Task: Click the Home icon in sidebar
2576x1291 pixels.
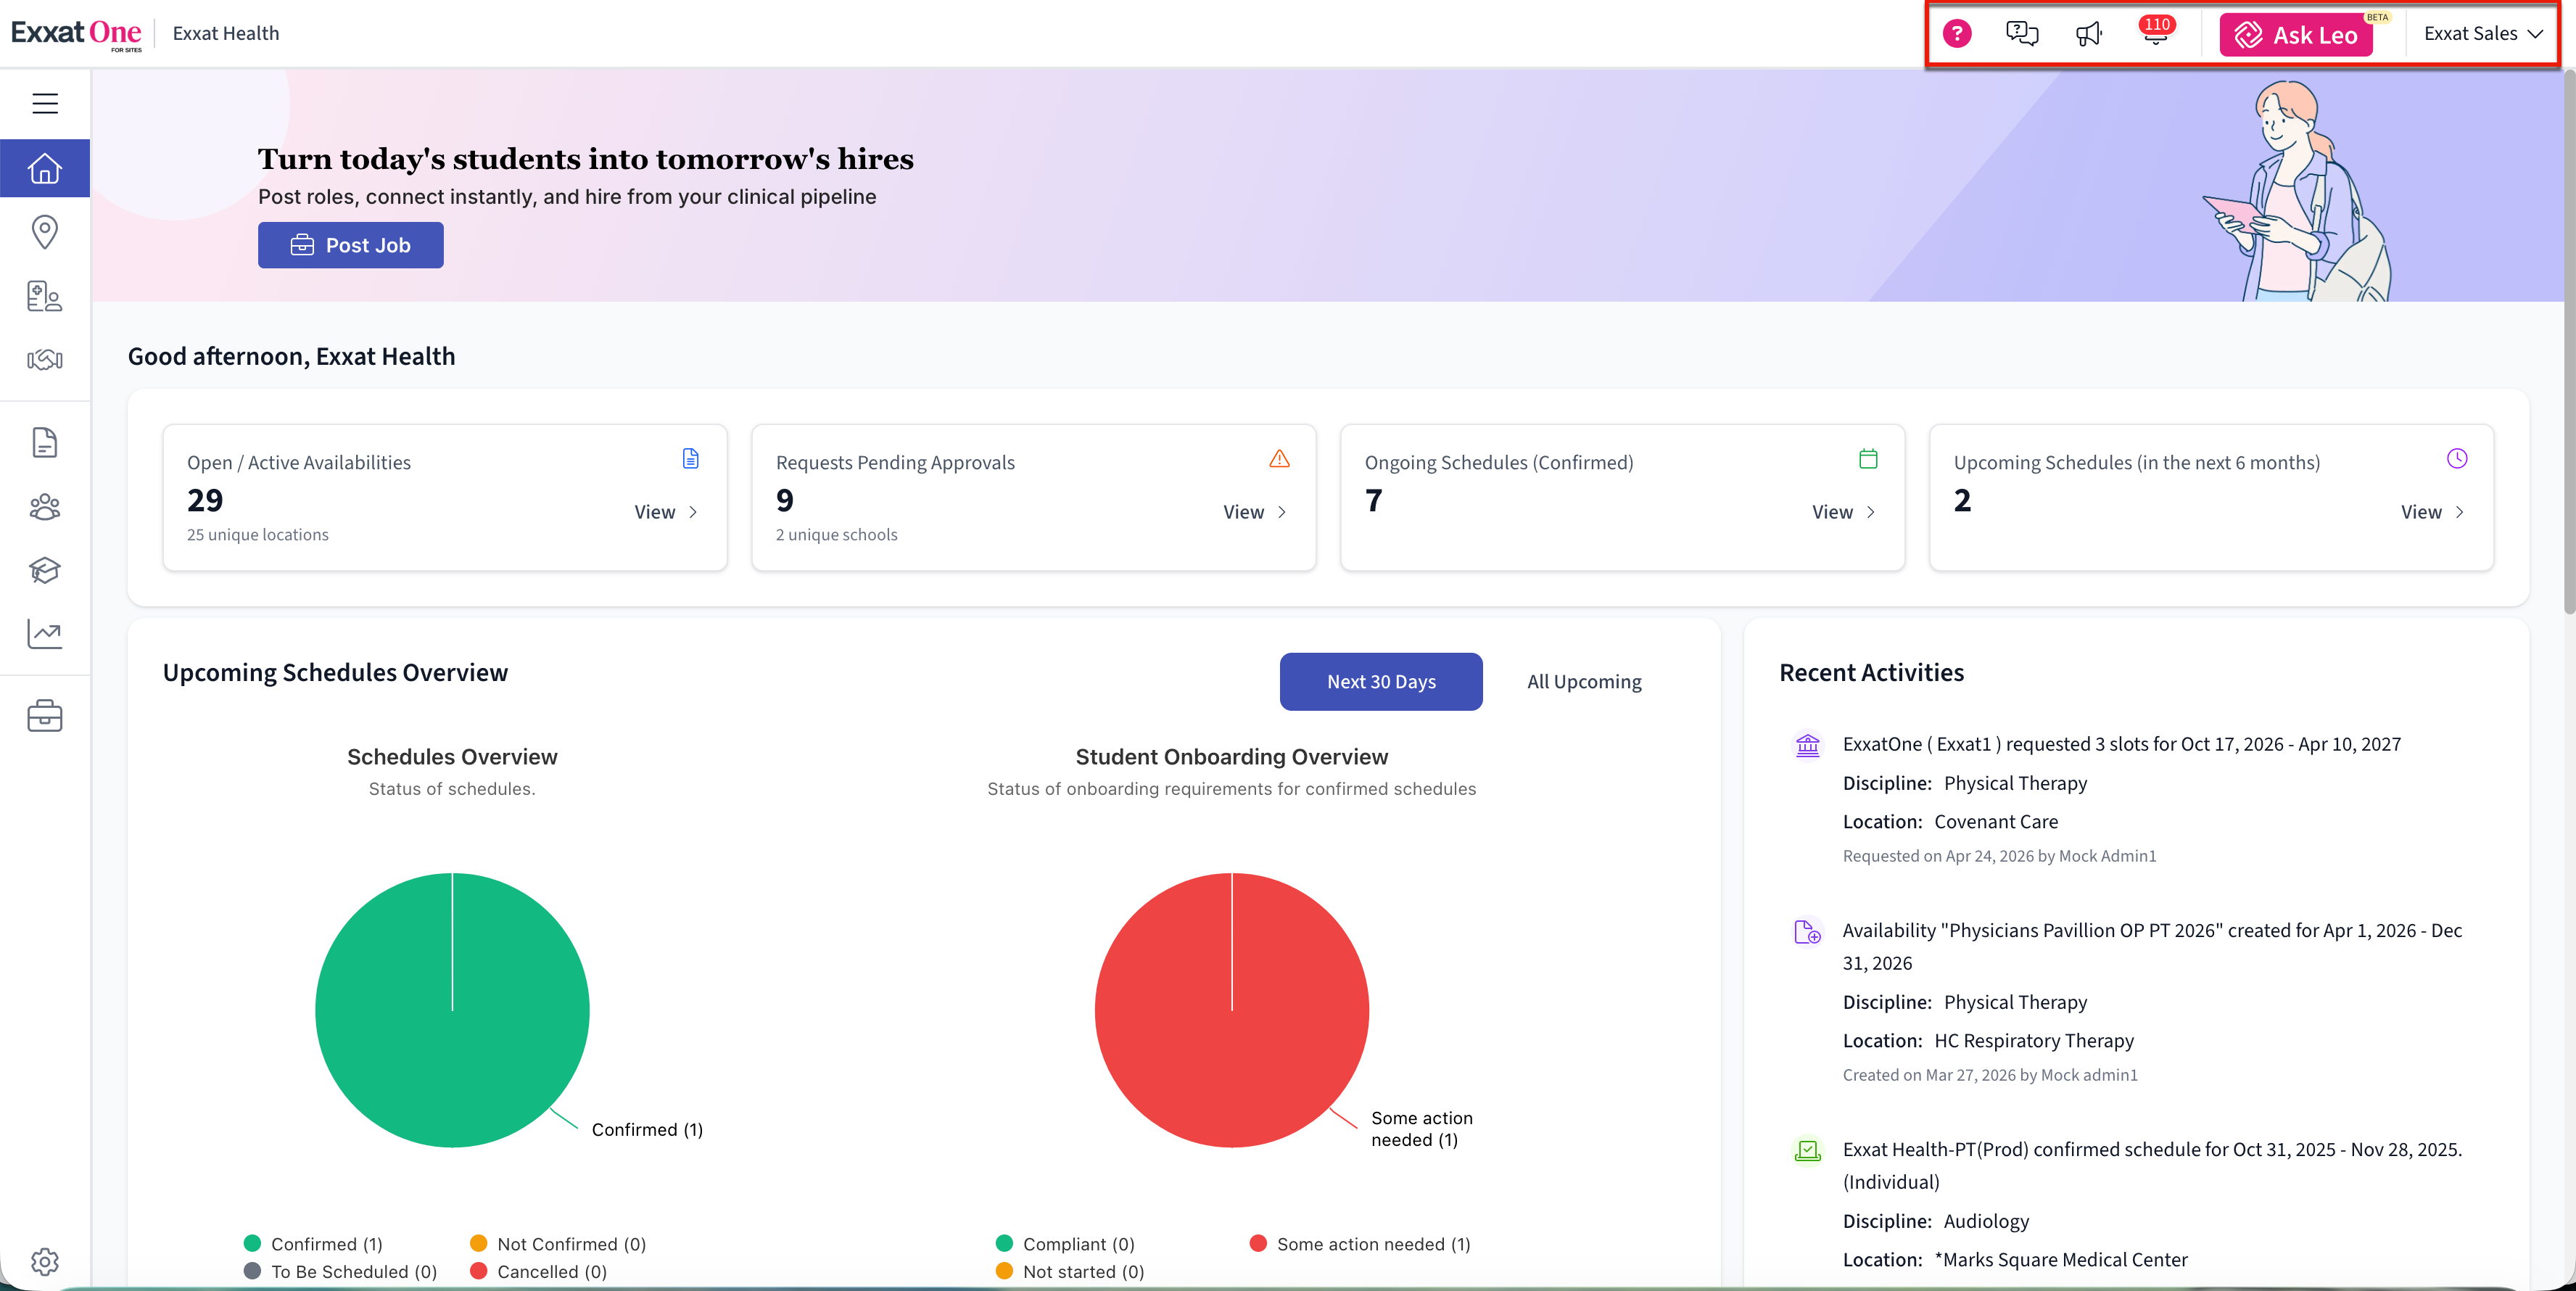Action: 45,168
